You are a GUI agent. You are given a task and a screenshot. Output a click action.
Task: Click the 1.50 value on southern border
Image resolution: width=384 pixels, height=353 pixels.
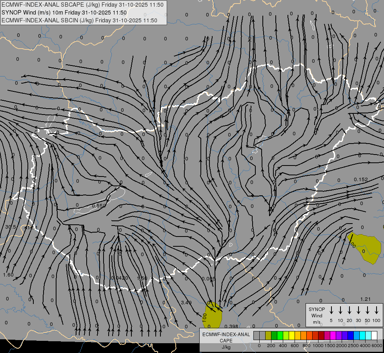(142, 278)
